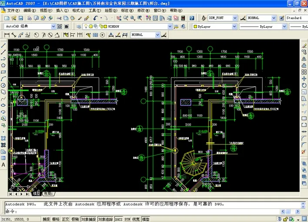The height and width of the screenshot is (222, 308).
Task: Toggle the 线宽 lineweight display
Action: tap(136, 219)
